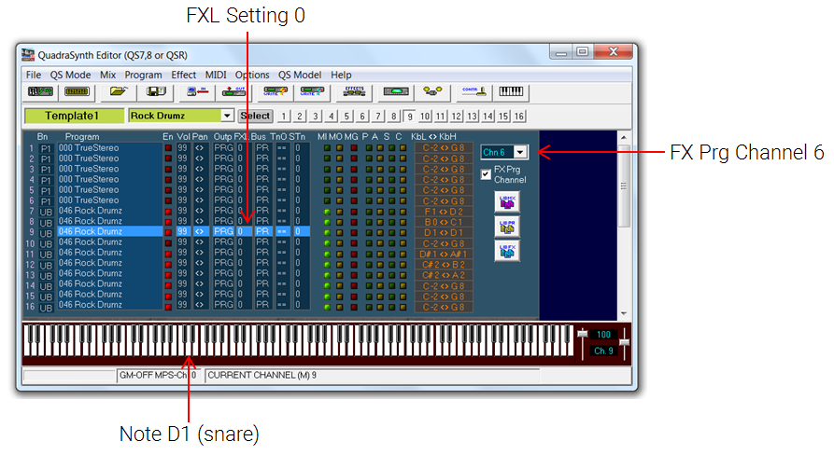Open file using the folder toolbar icon
Image resolution: width=834 pixels, height=455 pixels.
pyautogui.click(x=118, y=91)
